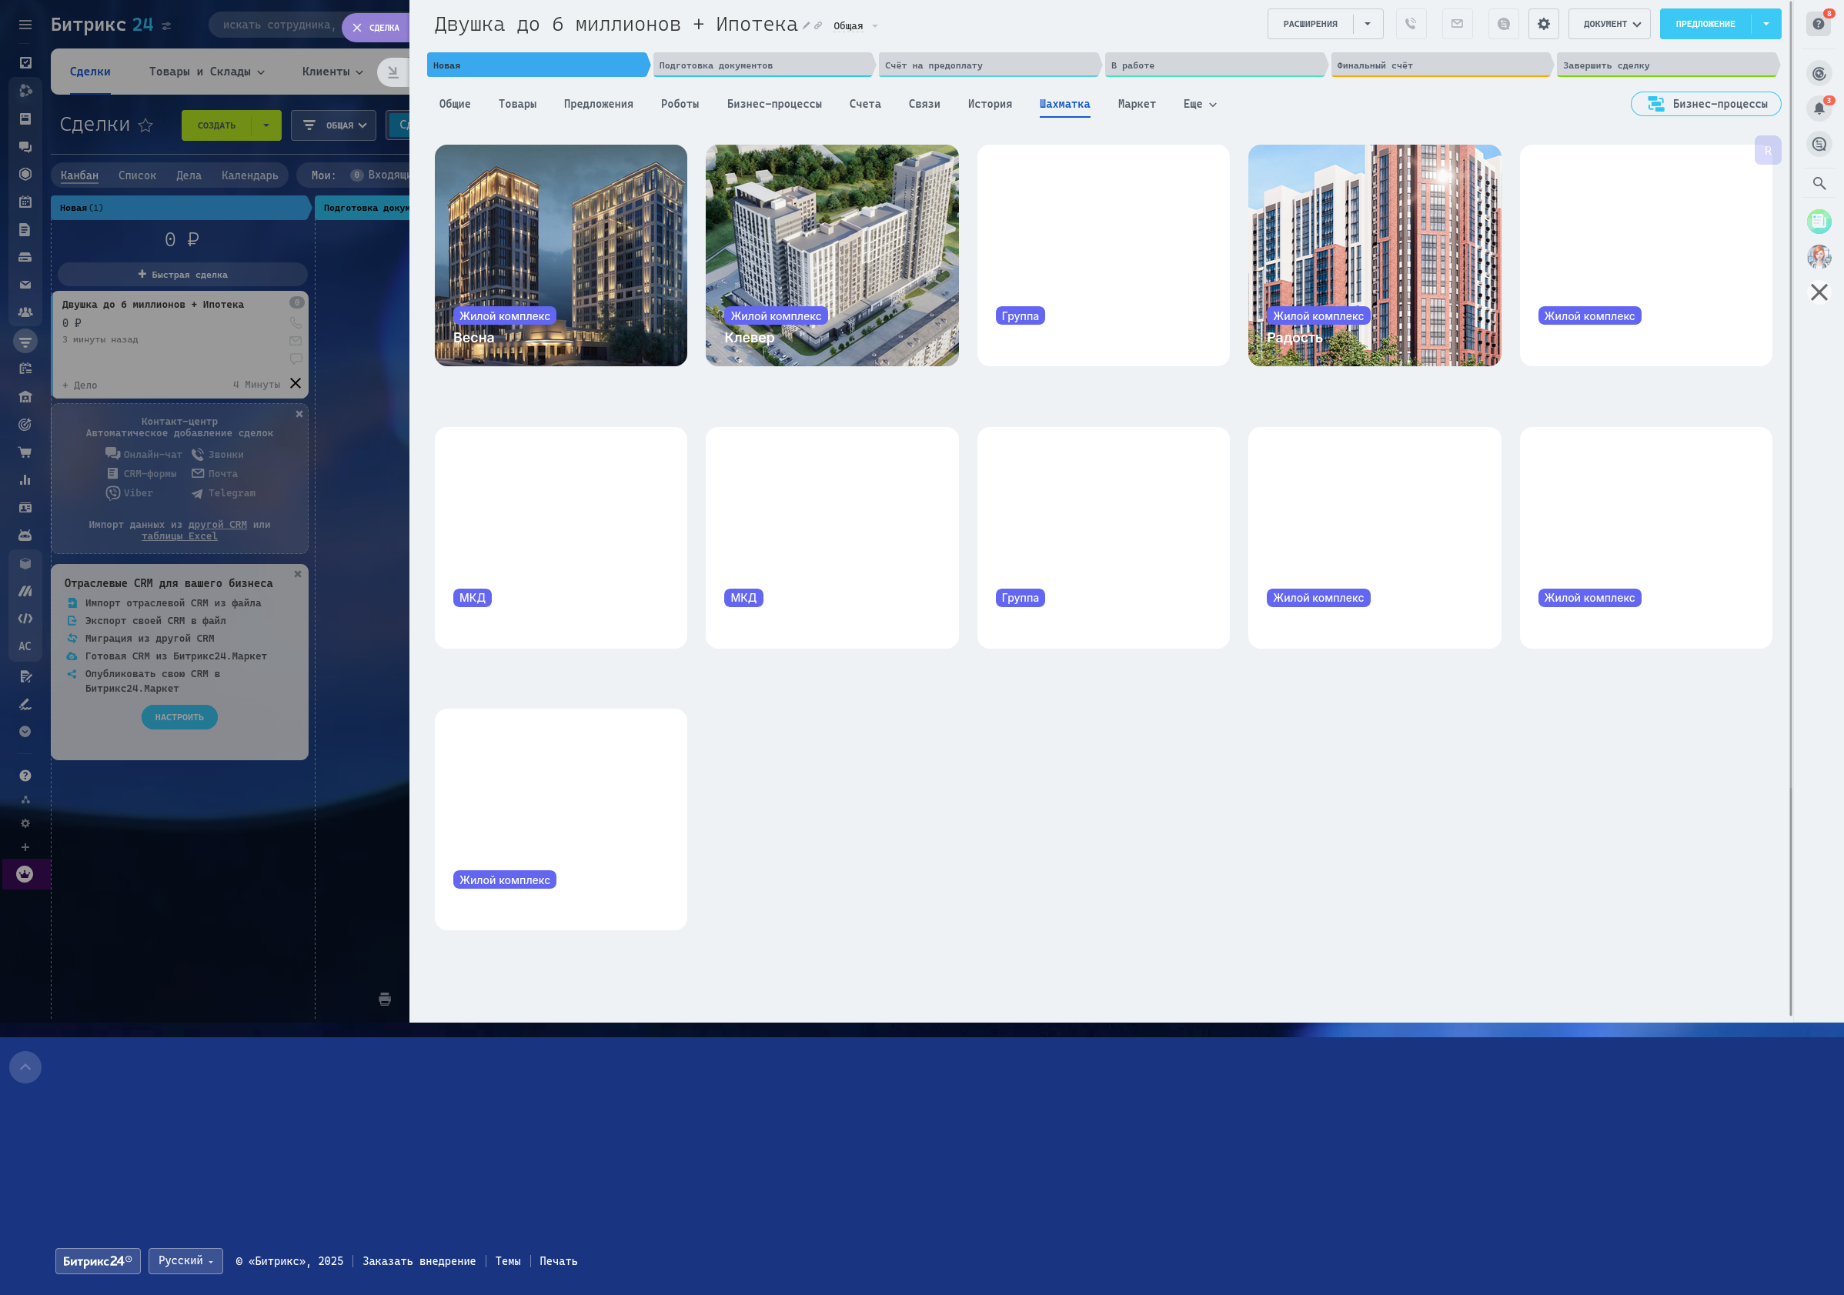Viewport: 1844px width, 1295px height.
Task: Switch to the Товары tab
Action: tap(517, 105)
